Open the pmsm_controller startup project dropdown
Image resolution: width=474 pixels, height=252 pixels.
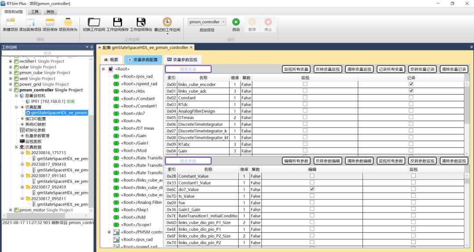click(207, 22)
